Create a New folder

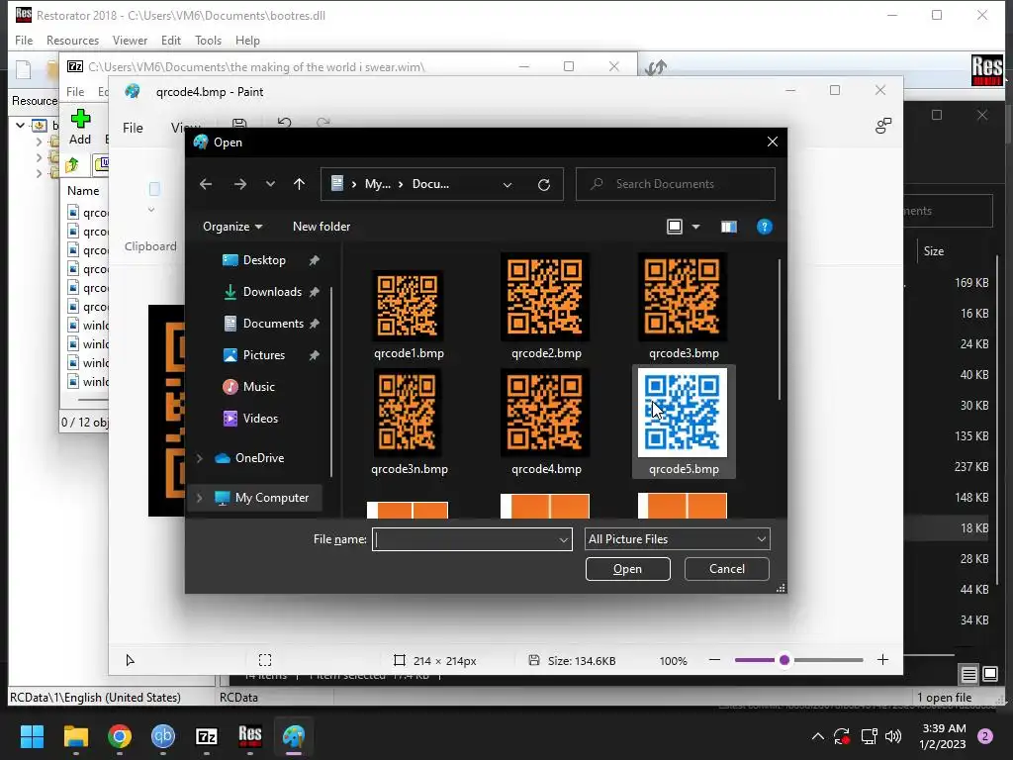click(x=322, y=227)
